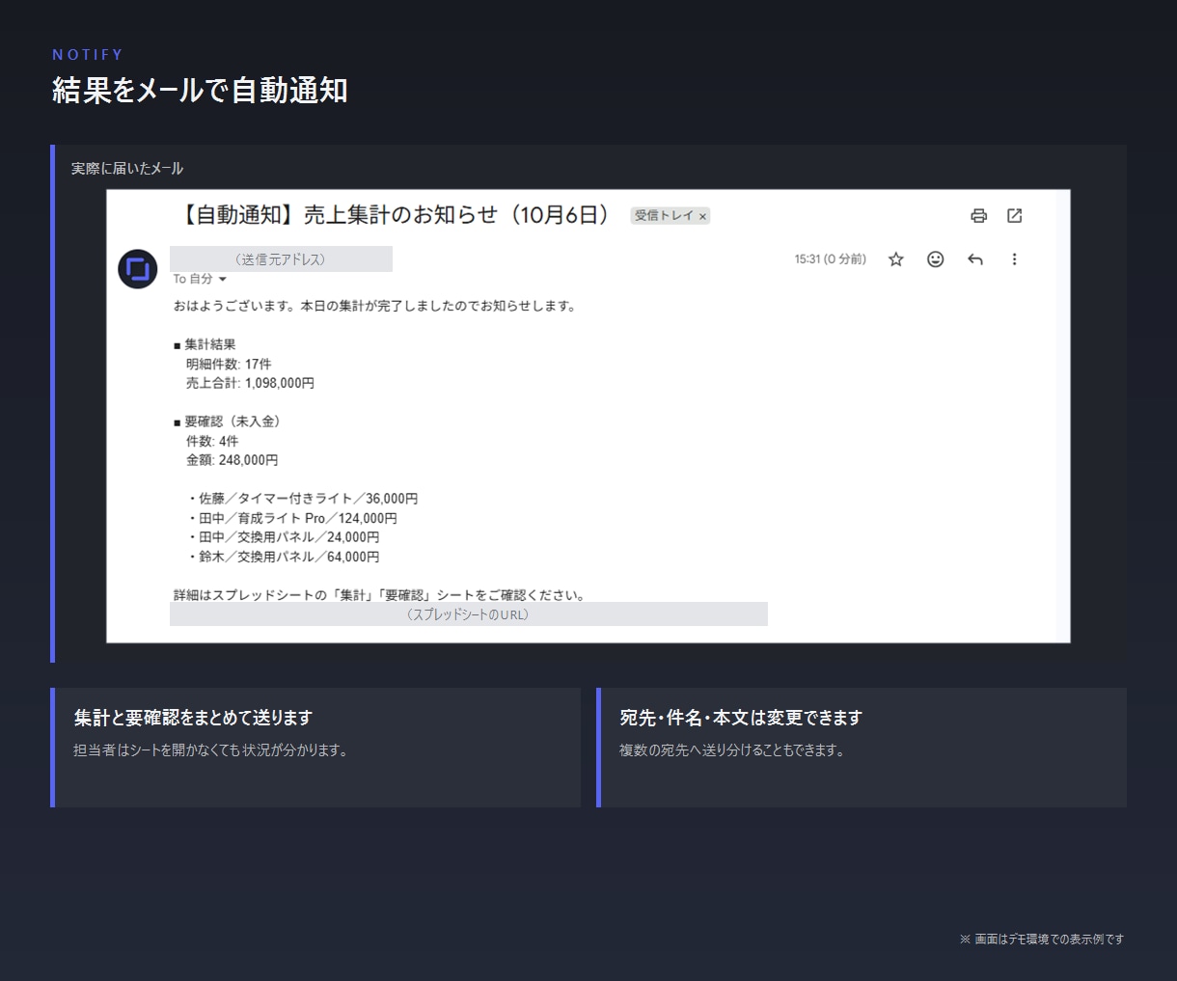Click the 鈴木／交換用パネル／64,000円 row
Viewport: 1177px width, 981px height.
point(284,557)
